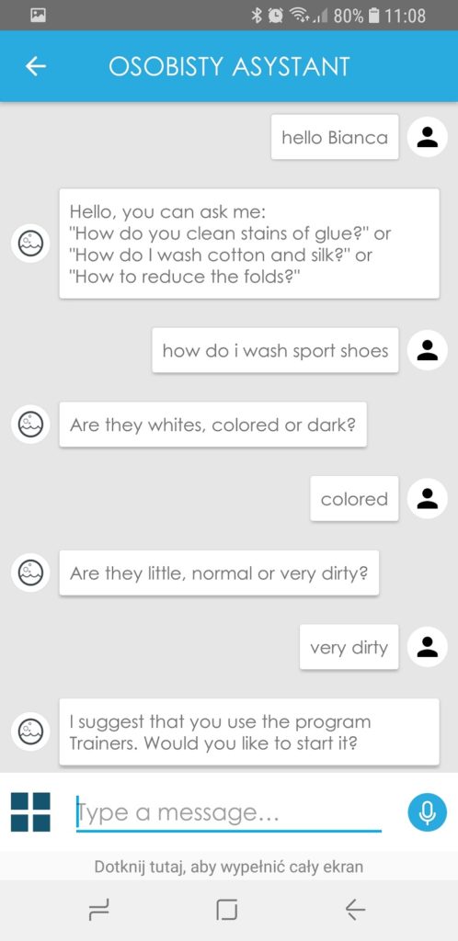
Task: Tap the 'I suggest that you use the program Trainers' bubble
Action: tap(249, 732)
